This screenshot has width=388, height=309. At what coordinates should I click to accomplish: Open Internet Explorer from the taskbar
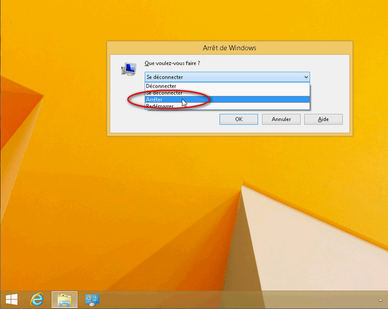click(x=37, y=300)
